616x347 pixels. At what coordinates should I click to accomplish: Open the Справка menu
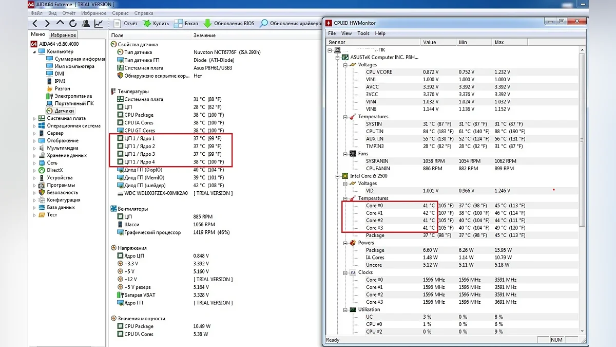143,13
